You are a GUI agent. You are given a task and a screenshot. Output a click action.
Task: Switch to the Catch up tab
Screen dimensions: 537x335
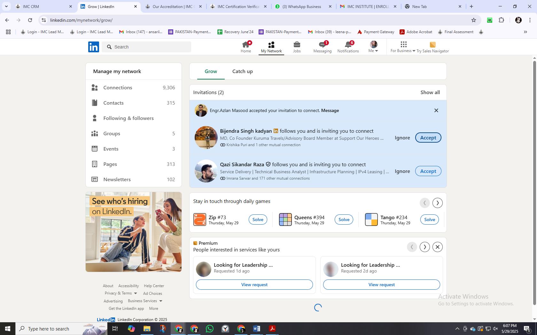click(242, 71)
